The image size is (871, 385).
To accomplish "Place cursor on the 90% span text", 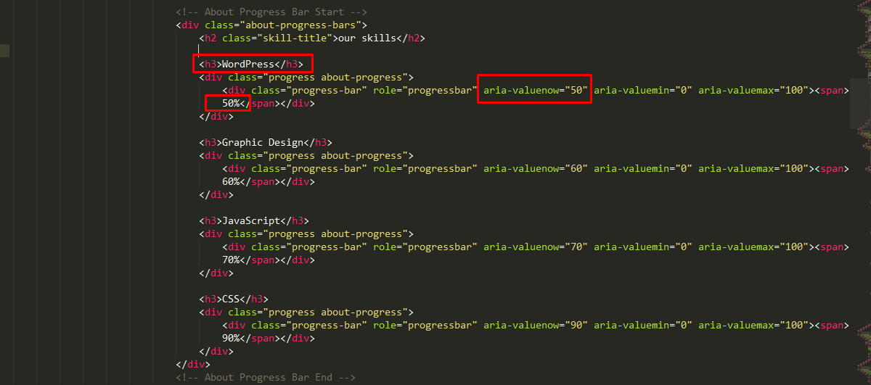I will (x=231, y=339).
